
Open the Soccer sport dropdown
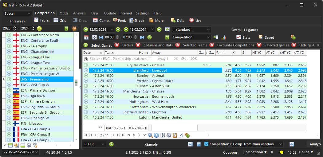pos(18,14)
